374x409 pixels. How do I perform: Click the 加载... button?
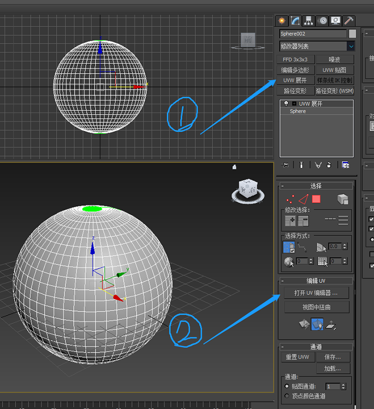pos(333,369)
